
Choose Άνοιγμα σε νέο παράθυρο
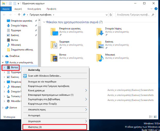coord(55,82)
